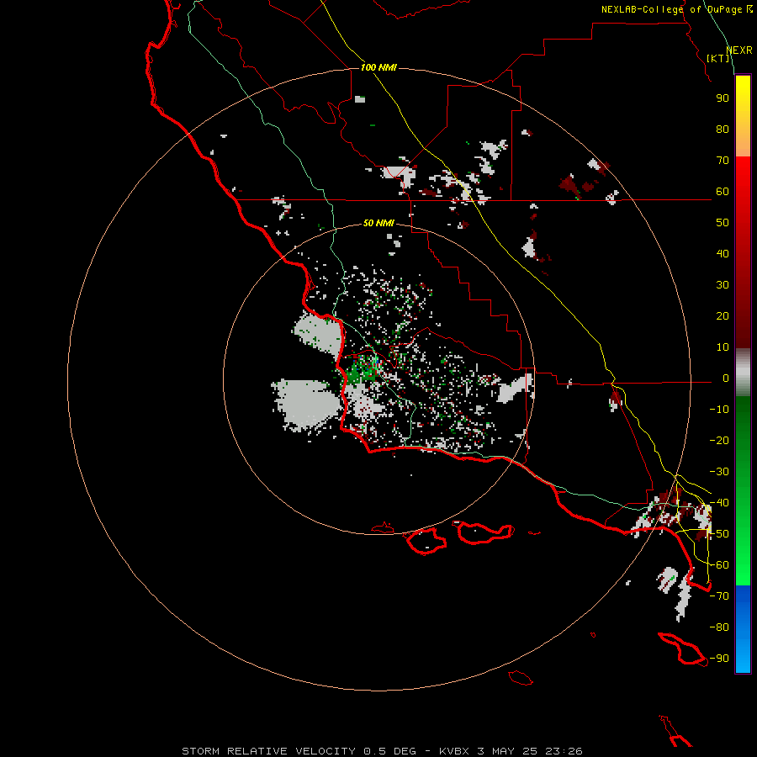757x757 pixels.
Task: Click the 50 value on the velocity scale
Action: [x=723, y=223]
